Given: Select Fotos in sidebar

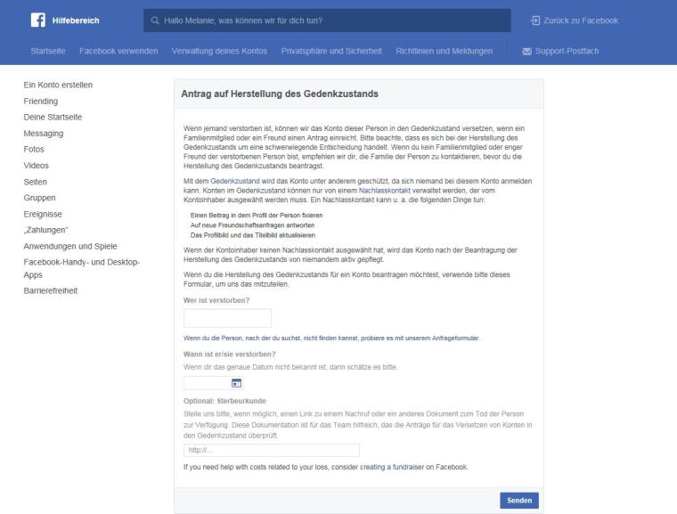Looking at the screenshot, I should pos(34,149).
